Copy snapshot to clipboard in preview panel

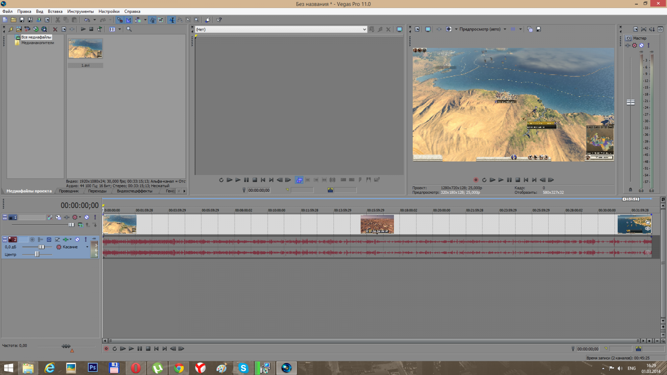pyautogui.click(x=530, y=29)
